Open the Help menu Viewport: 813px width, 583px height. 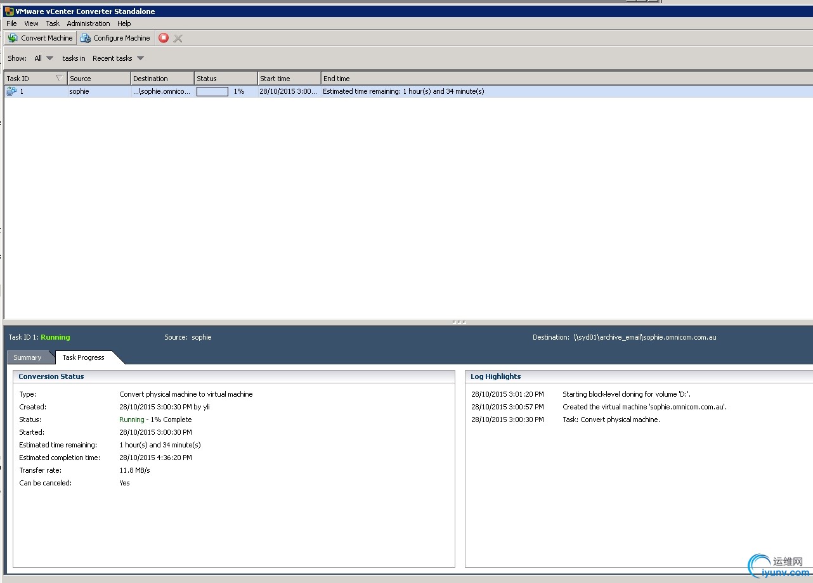(x=124, y=23)
